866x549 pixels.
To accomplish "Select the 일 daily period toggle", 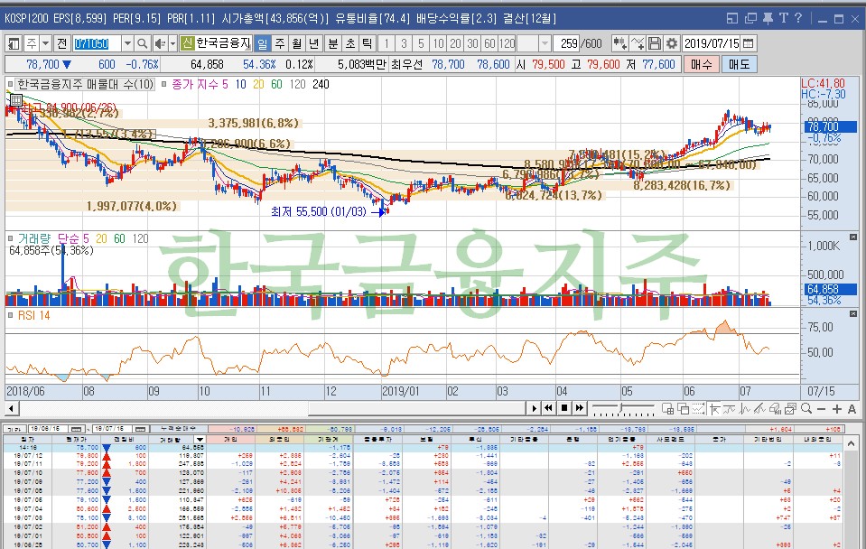I will tap(263, 43).
